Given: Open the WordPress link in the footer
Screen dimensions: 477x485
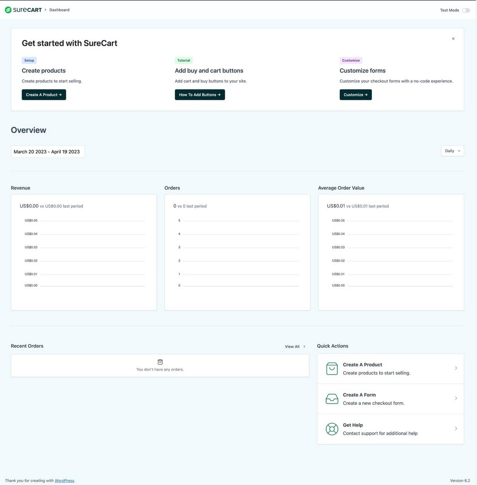Looking at the screenshot, I should coord(64,480).
